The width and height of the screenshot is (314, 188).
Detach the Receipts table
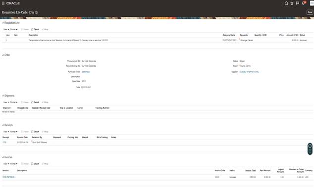pos(35,132)
